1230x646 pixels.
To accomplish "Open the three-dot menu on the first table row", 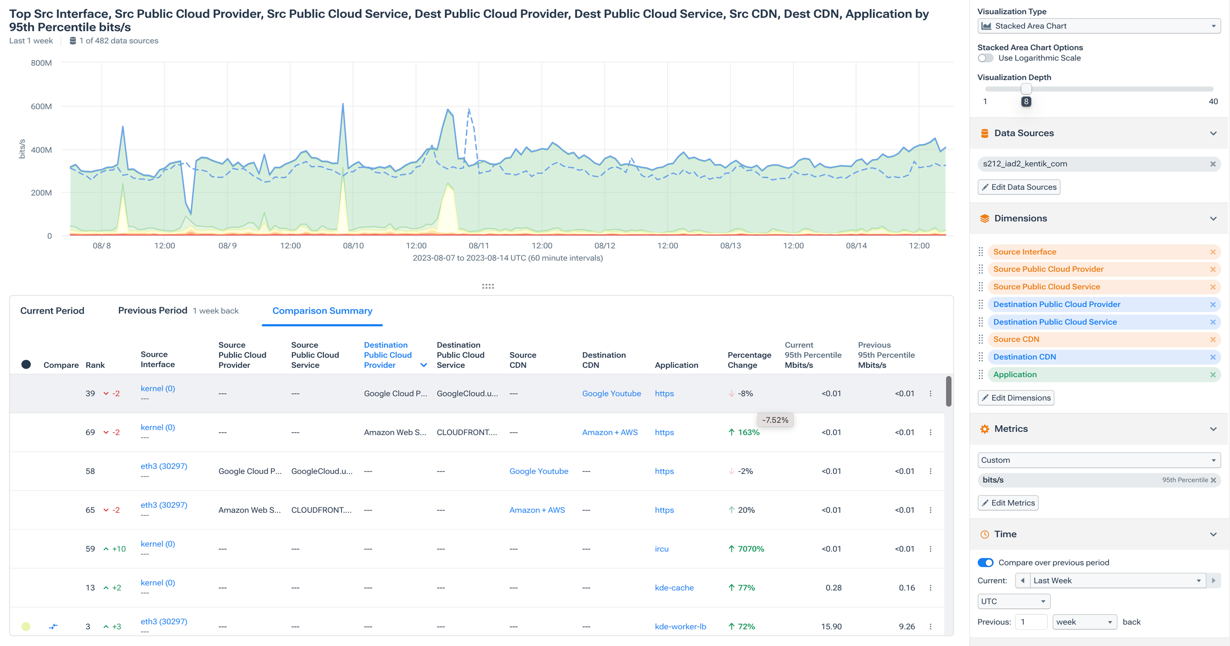I will 930,393.
